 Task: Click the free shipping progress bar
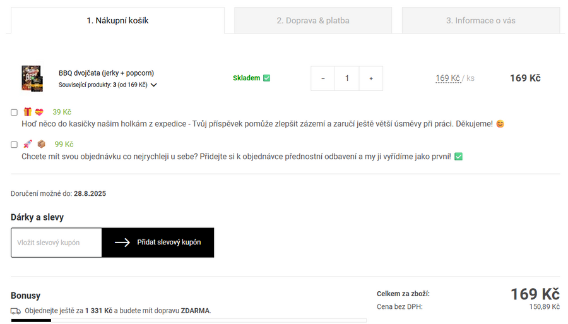pos(188,321)
